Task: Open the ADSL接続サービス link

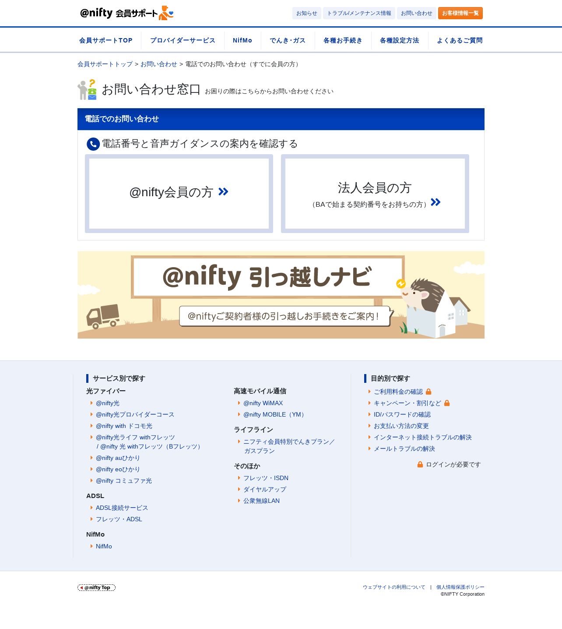Action: click(x=122, y=508)
